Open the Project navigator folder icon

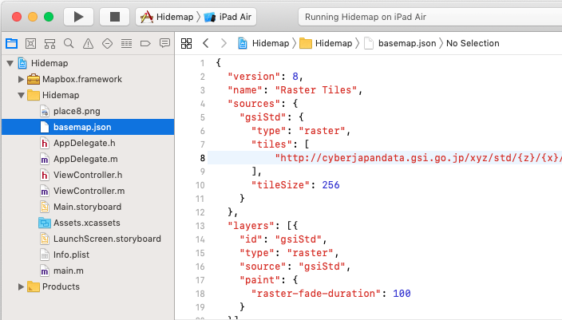coord(10,43)
